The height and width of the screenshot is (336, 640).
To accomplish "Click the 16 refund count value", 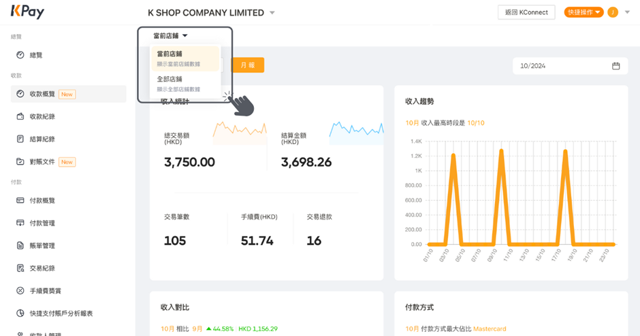I will (314, 241).
